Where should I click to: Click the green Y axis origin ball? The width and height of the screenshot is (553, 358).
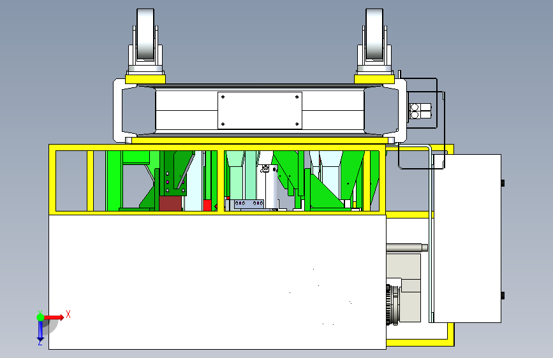pos(40,317)
